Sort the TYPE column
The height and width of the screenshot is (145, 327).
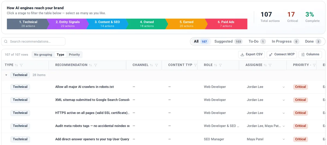pyautogui.click(x=16, y=65)
